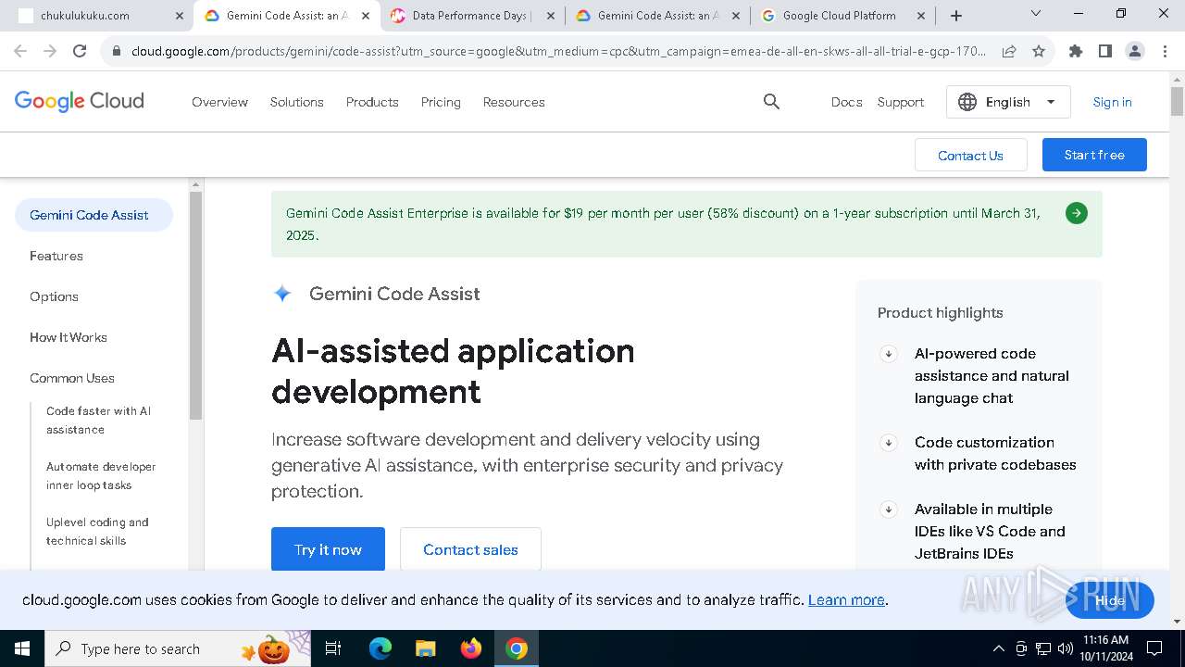
Task: Follow the green arrow in the discount banner
Action: pos(1076,213)
